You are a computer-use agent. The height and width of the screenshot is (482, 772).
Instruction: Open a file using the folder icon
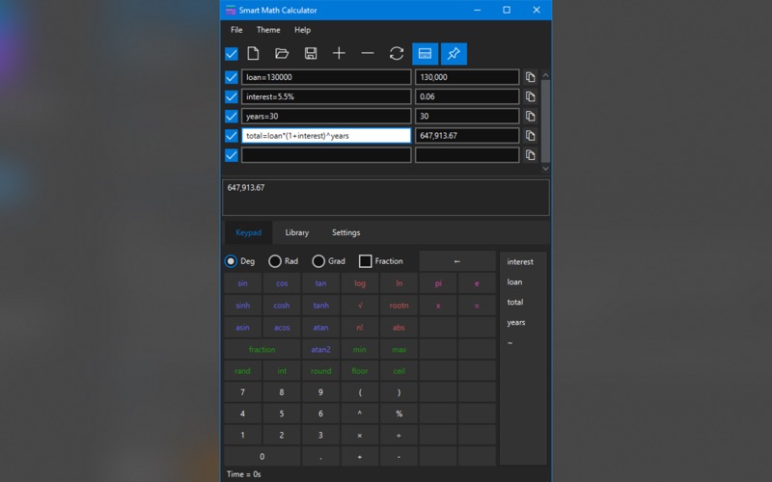pos(282,53)
